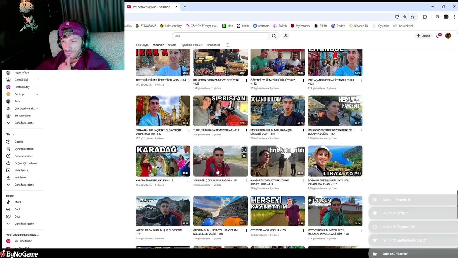
Task: Click the YouTube search magnifier button
Action: click(x=274, y=36)
